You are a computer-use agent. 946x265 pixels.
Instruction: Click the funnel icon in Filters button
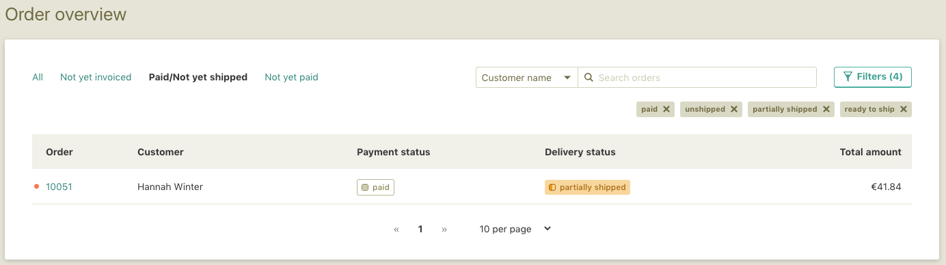848,77
